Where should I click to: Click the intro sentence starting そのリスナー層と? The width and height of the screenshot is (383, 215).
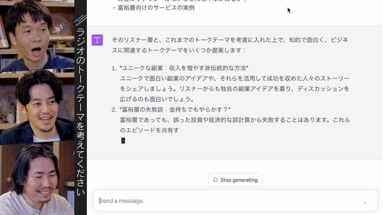click(x=230, y=45)
